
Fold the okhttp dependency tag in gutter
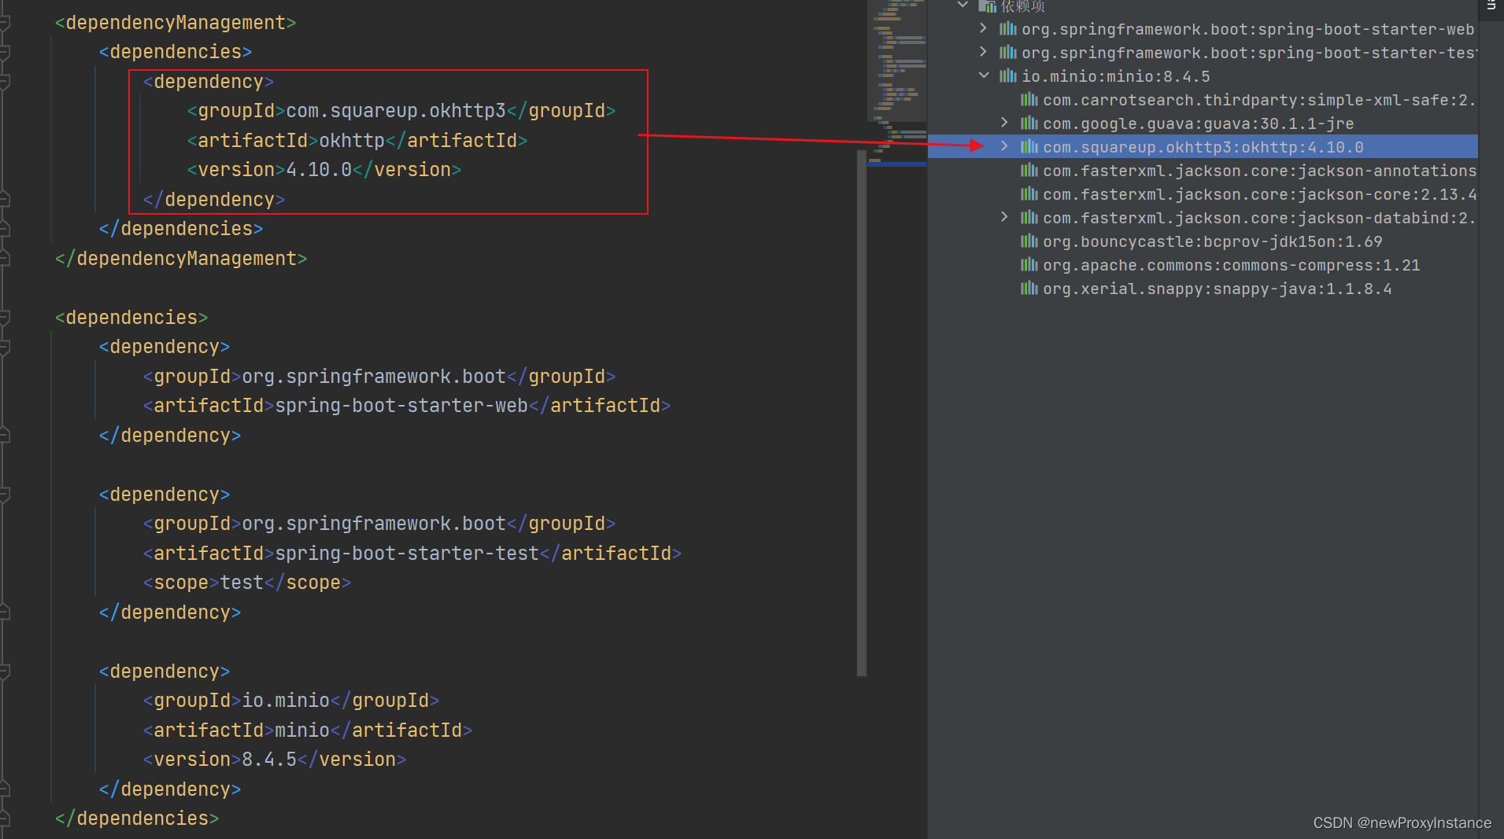click(5, 82)
